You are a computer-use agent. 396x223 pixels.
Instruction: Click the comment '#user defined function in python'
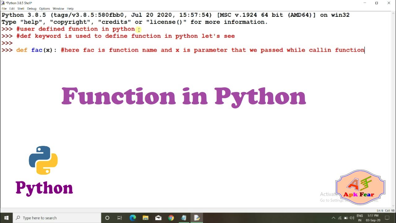pos(75,29)
